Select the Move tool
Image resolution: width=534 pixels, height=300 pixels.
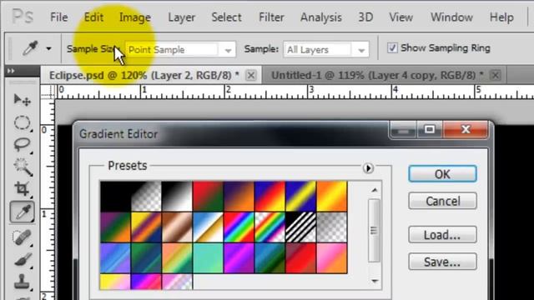(x=23, y=100)
